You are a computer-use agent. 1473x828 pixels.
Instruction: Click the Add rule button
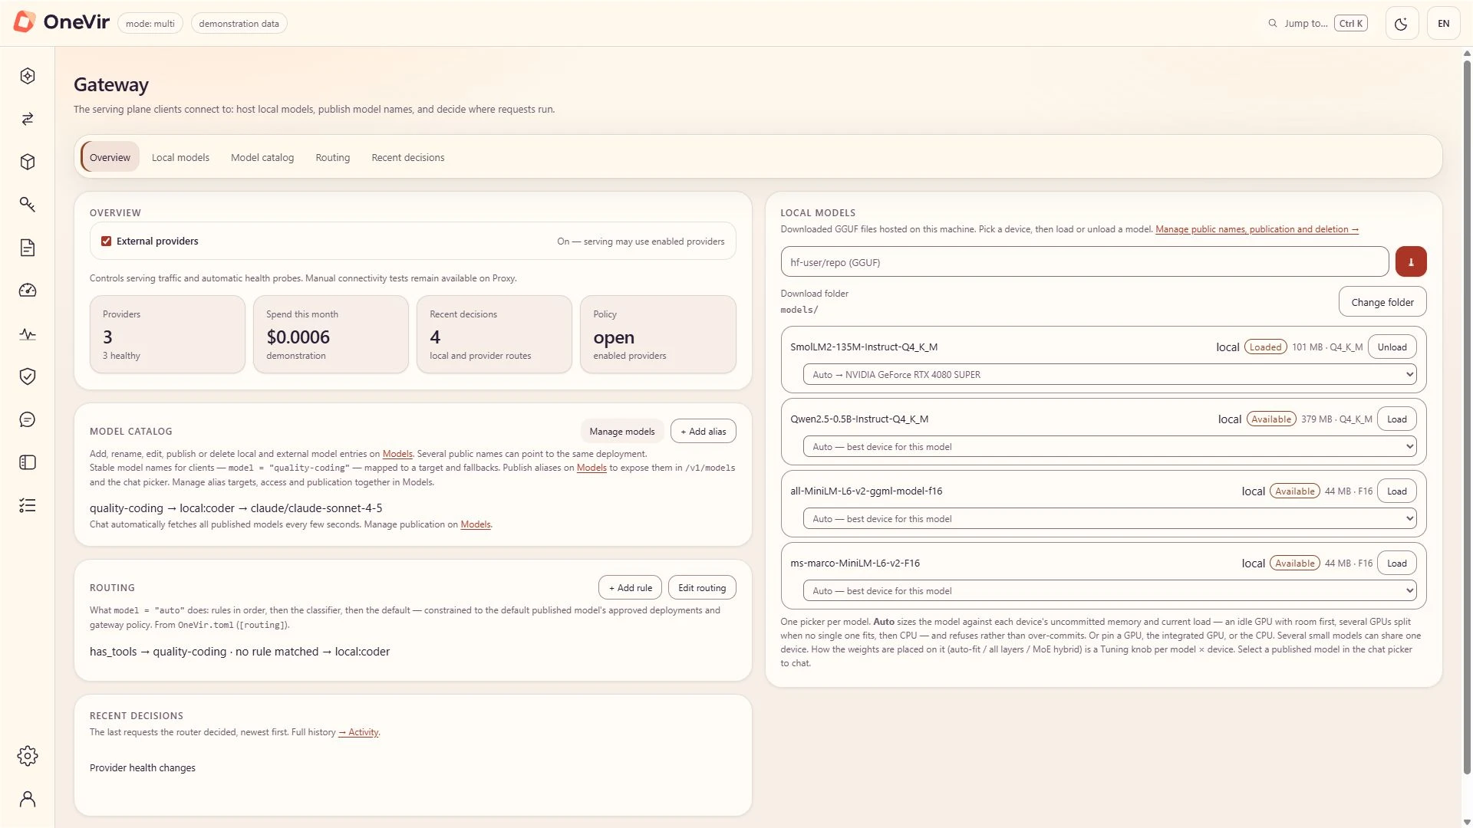point(631,588)
